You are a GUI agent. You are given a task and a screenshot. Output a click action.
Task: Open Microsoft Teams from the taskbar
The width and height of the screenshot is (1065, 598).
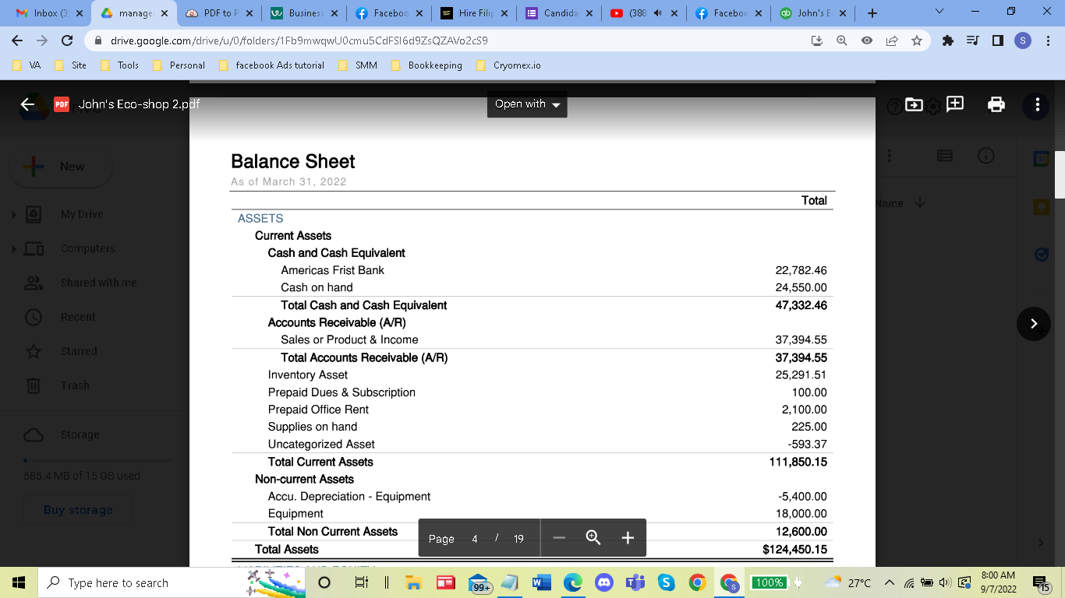[x=635, y=582]
